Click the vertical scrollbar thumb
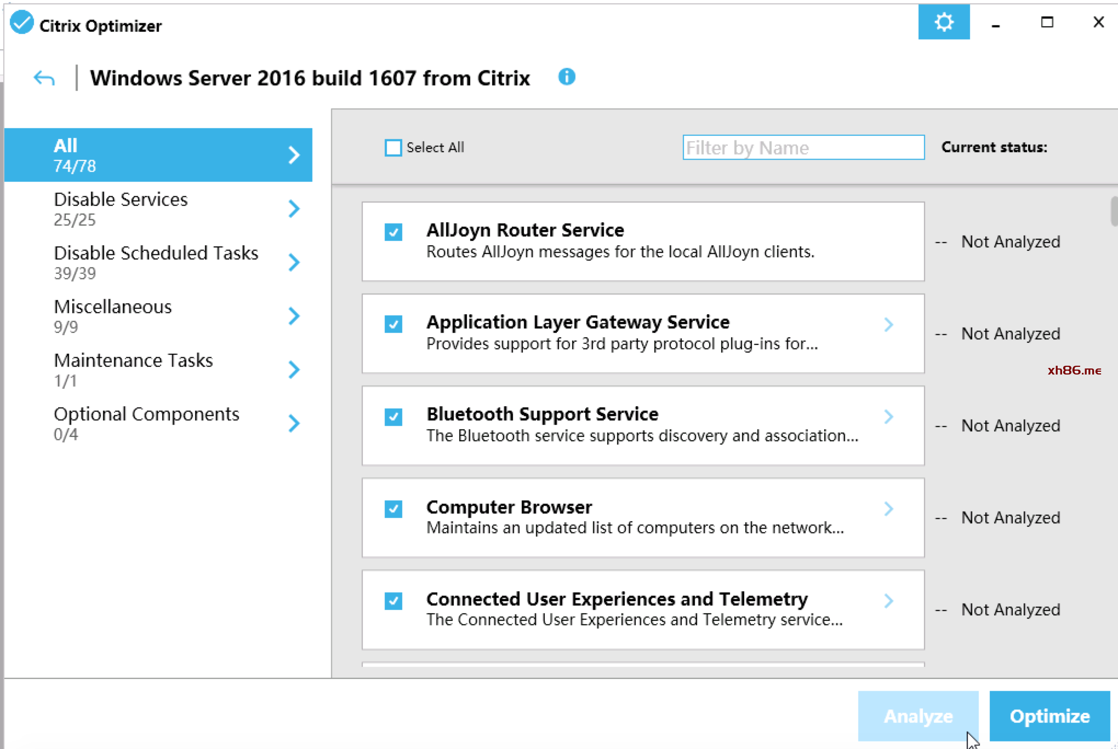 pos(1114,211)
